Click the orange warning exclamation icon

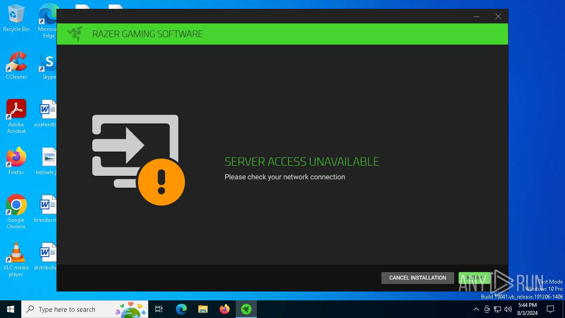161,182
